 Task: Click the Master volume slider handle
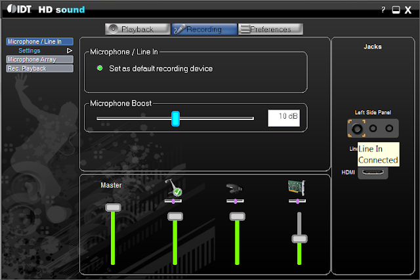pyautogui.click(x=113, y=207)
